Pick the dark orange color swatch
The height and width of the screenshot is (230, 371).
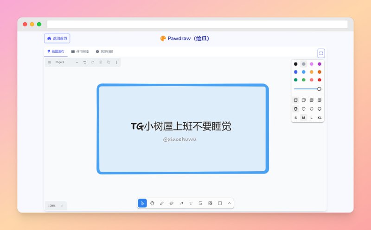click(320, 72)
